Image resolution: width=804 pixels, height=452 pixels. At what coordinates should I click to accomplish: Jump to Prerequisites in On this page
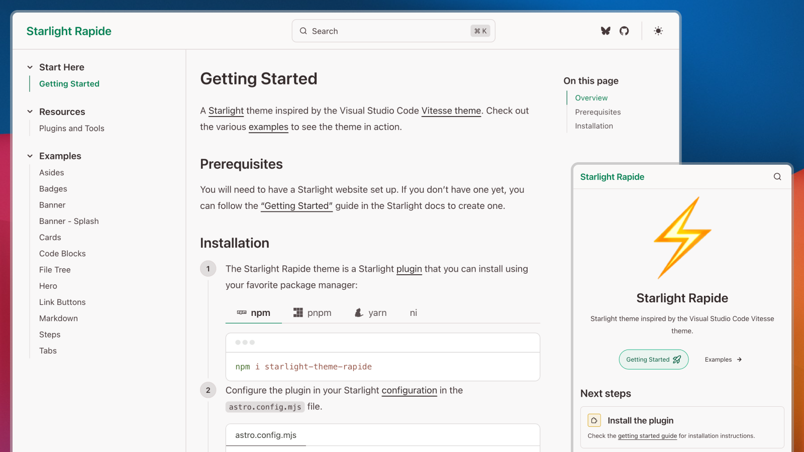[598, 112]
